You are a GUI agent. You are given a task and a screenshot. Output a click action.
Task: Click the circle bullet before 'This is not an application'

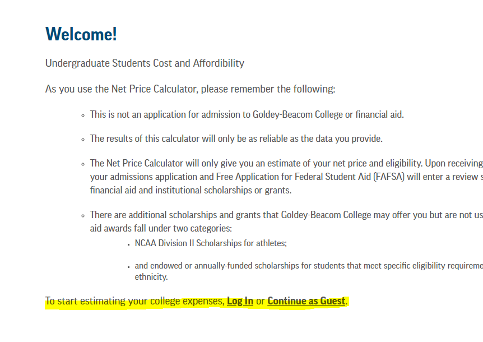pos(83,115)
